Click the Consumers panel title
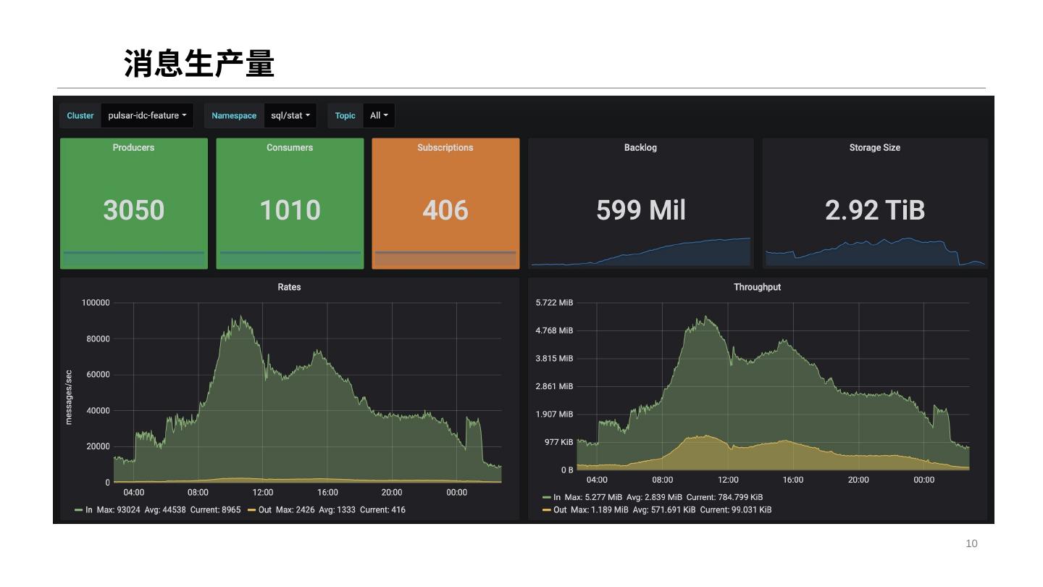This screenshot has width=1043, height=587. (x=290, y=147)
